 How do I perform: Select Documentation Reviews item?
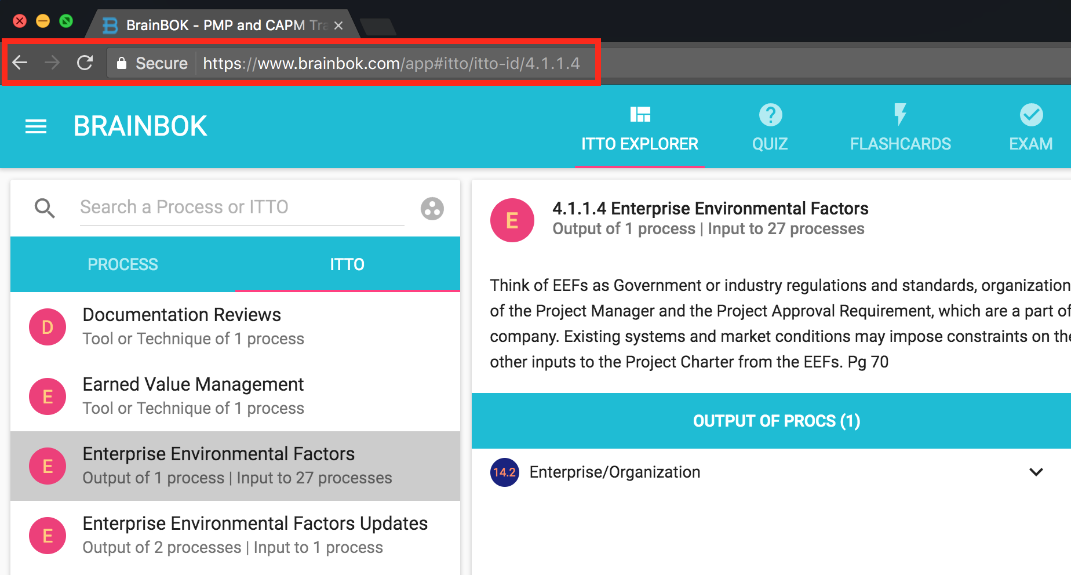click(x=235, y=327)
